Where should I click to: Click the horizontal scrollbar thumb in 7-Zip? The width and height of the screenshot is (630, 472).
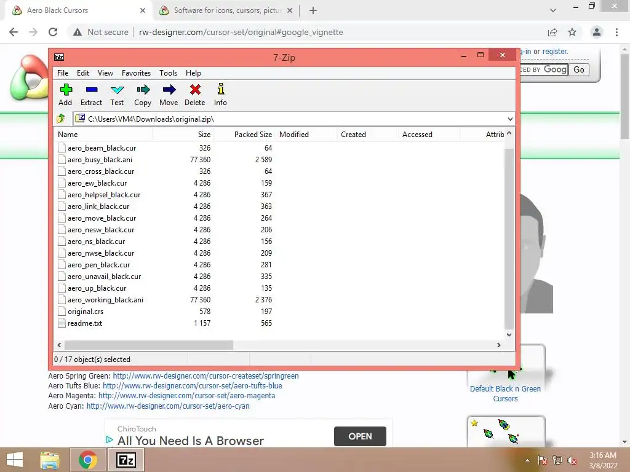[x=149, y=345]
